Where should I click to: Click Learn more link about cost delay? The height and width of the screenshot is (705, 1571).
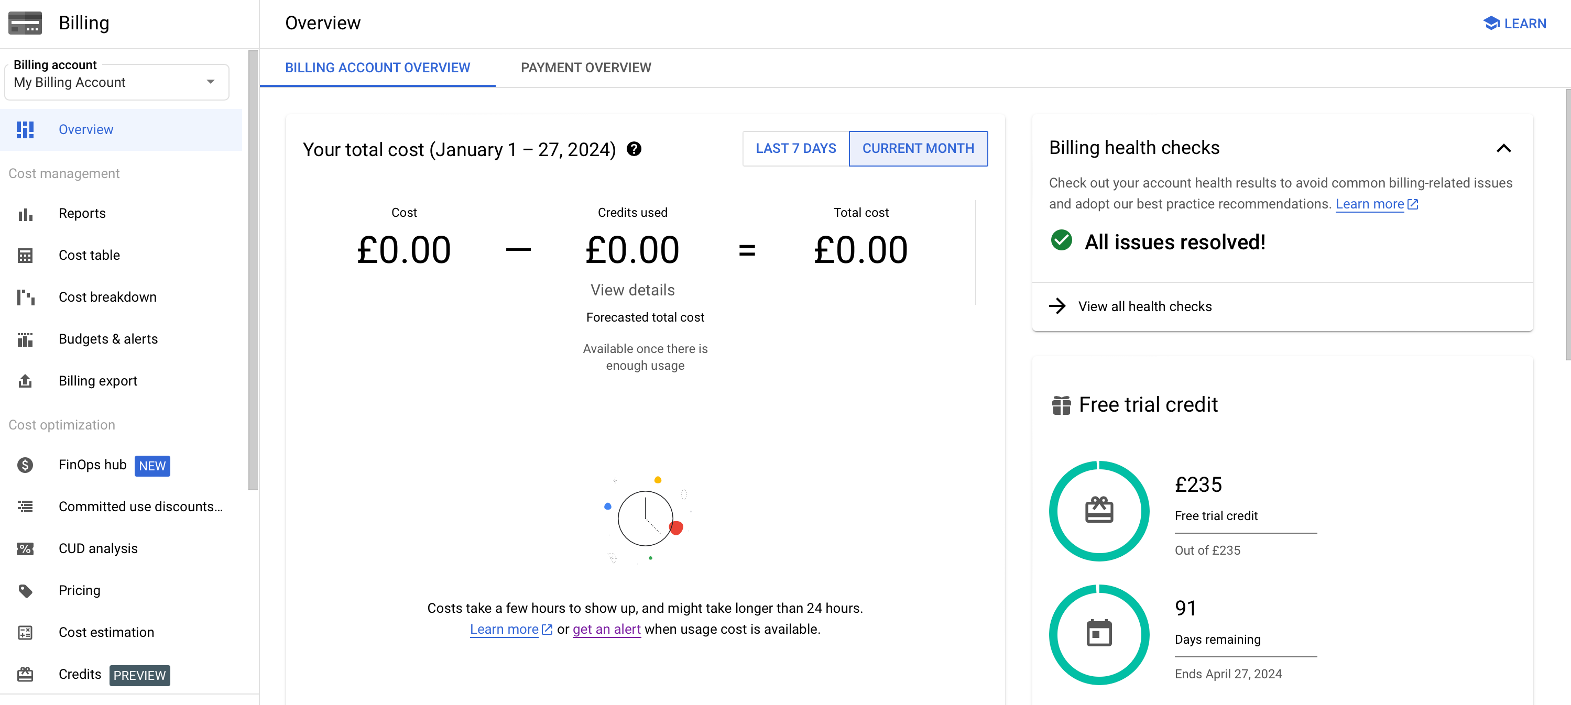(504, 630)
